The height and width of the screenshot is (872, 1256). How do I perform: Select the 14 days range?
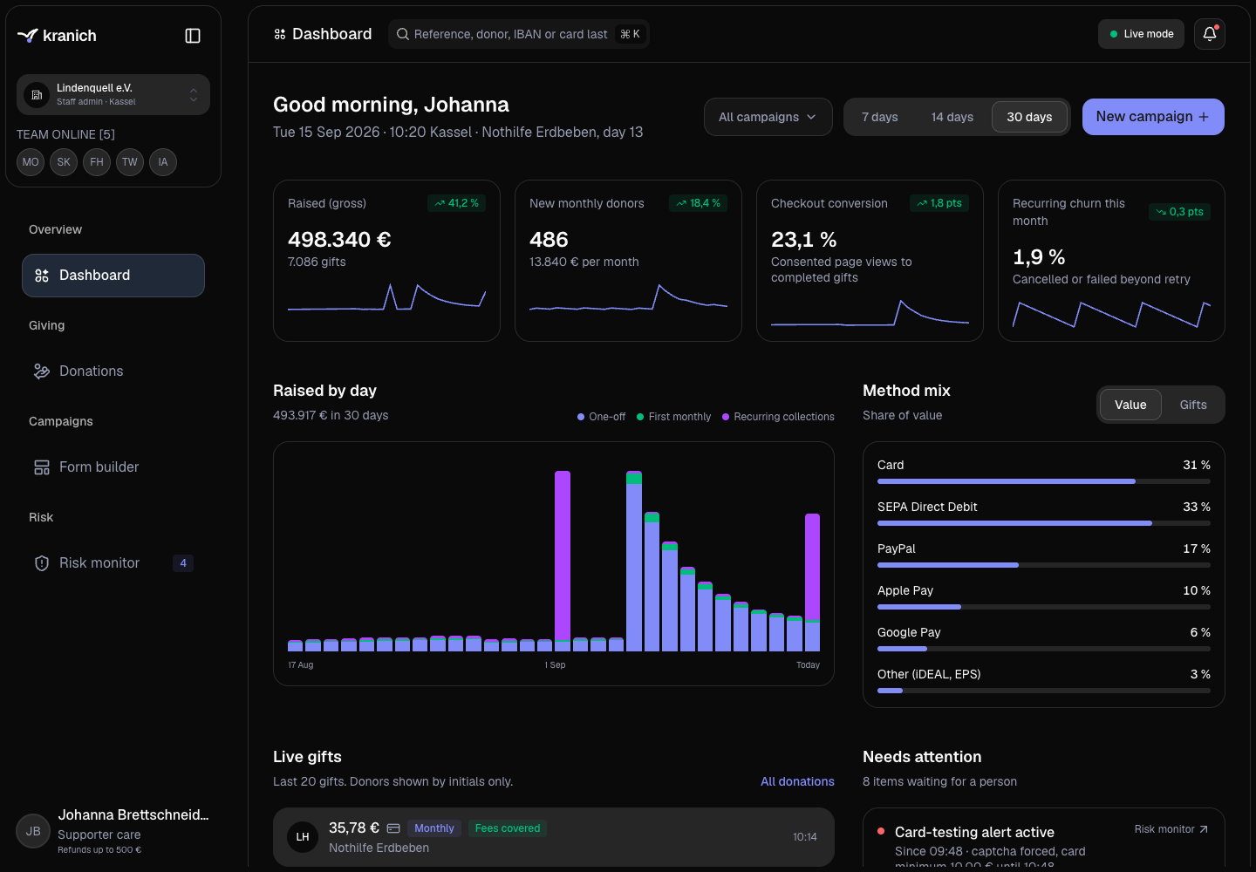[952, 117]
